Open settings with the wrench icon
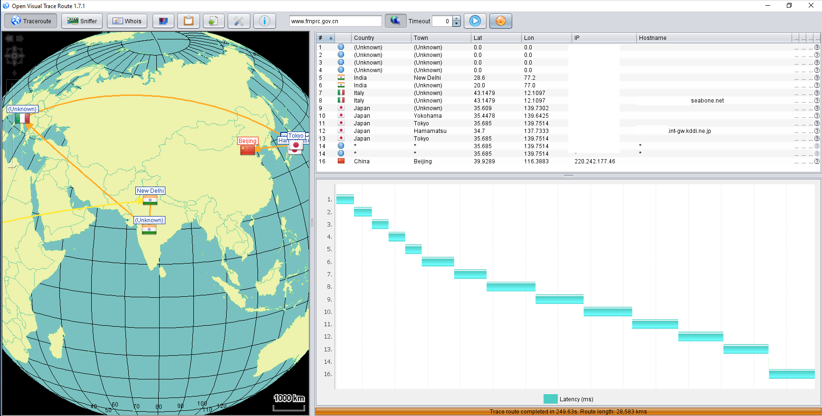This screenshot has height=416, width=822. 239,21
